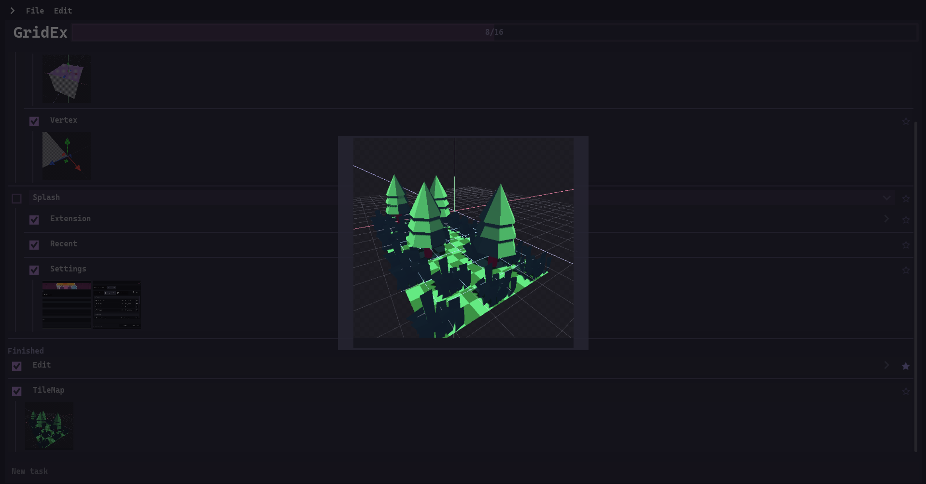This screenshot has width=926, height=484.
Task: Expand the Extension task
Action: tap(886, 219)
